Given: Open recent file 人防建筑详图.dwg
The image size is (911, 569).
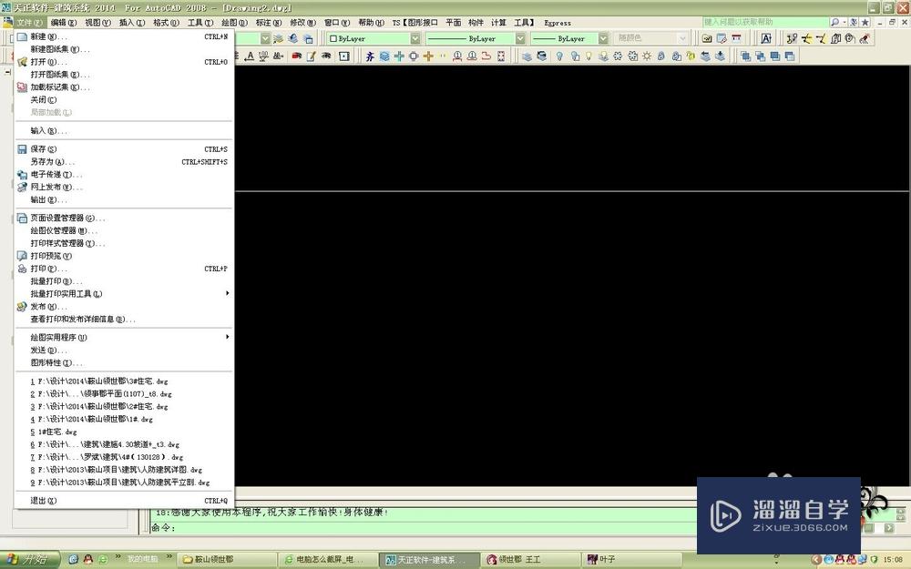Looking at the screenshot, I should [x=124, y=470].
